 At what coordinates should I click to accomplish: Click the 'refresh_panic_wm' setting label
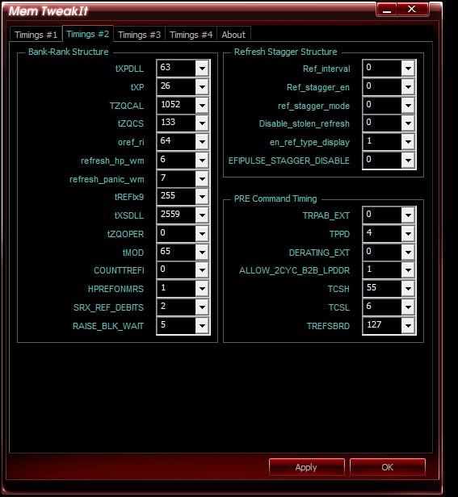pos(107,179)
